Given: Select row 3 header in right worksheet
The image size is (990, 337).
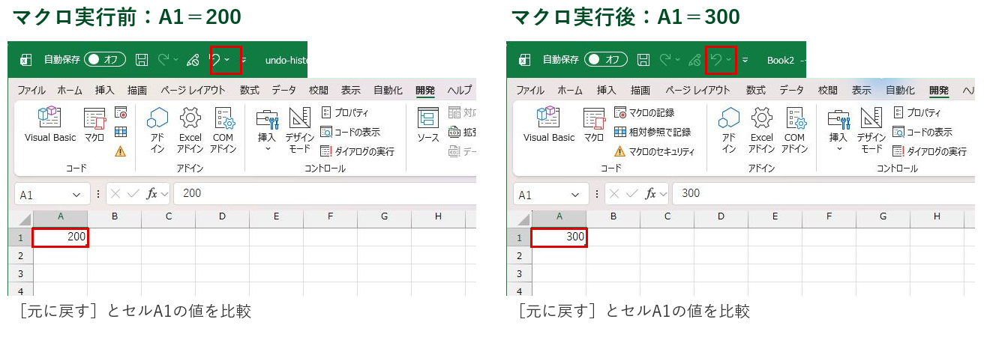Looking at the screenshot, I should [x=519, y=273].
